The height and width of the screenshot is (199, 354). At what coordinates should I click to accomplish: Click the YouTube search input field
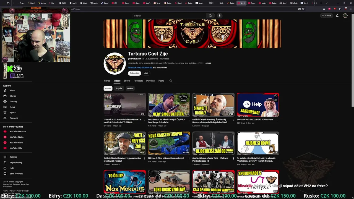coord(169,16)
